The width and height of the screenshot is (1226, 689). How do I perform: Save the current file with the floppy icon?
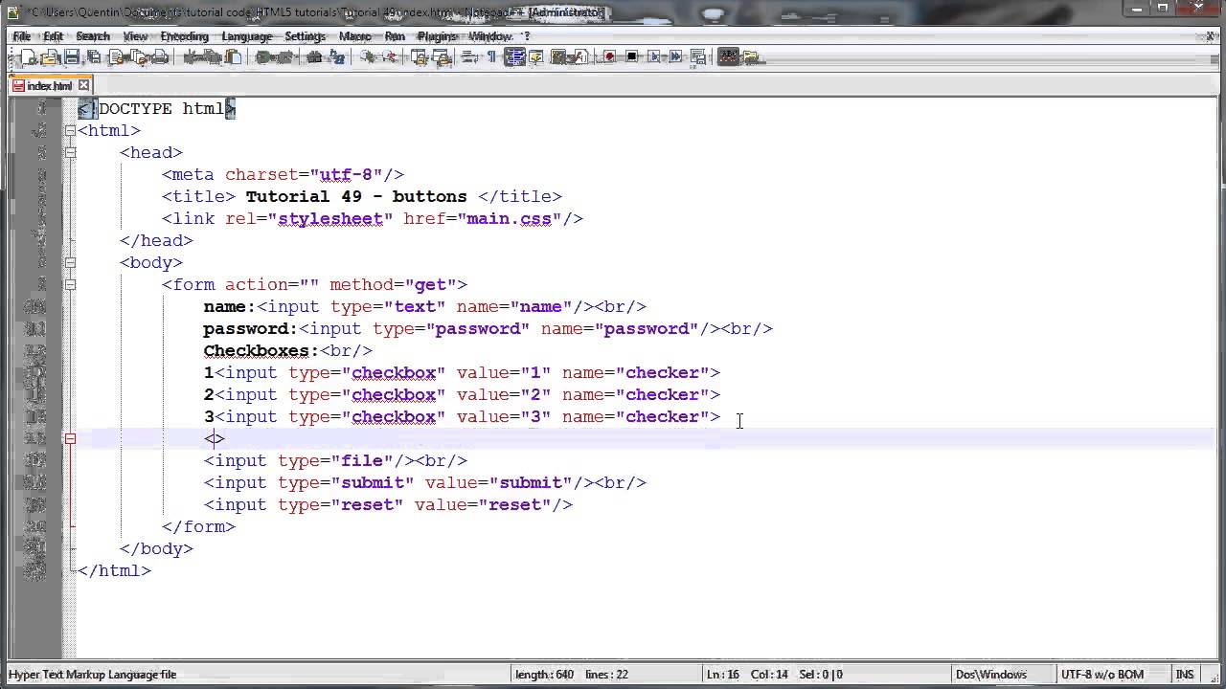(72, 57)
